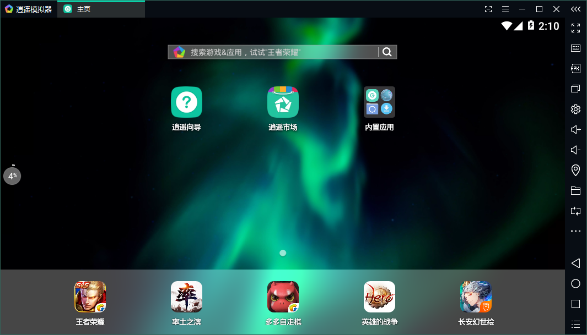Increase the emulator volume
The width and height of the screenshot is (587, 335).
(575, 129)
